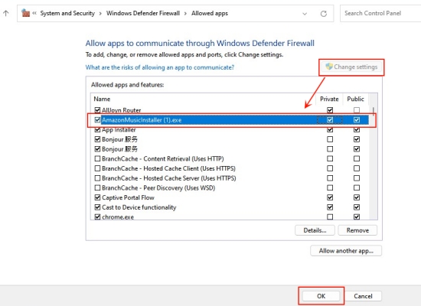Click the Private column header
This screenshot has height=306, width=421.
[x=329, y=99]
